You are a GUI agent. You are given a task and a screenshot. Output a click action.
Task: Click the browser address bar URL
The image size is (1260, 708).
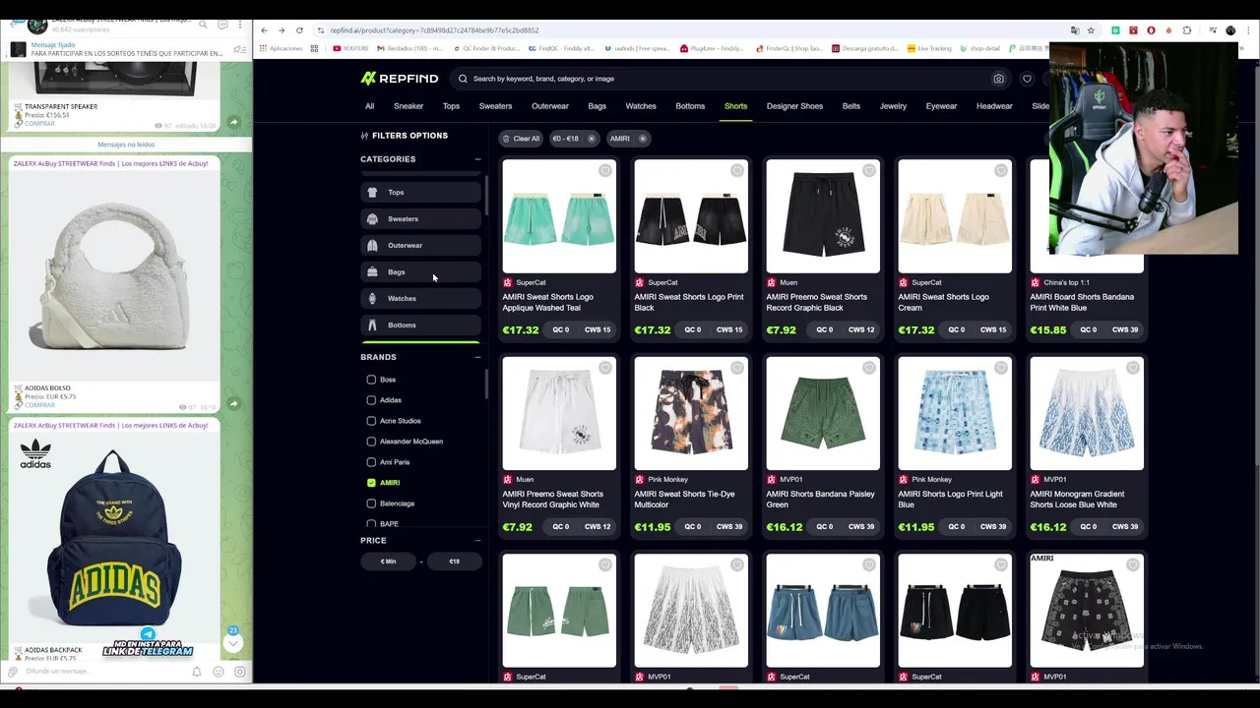coord(433,30)
